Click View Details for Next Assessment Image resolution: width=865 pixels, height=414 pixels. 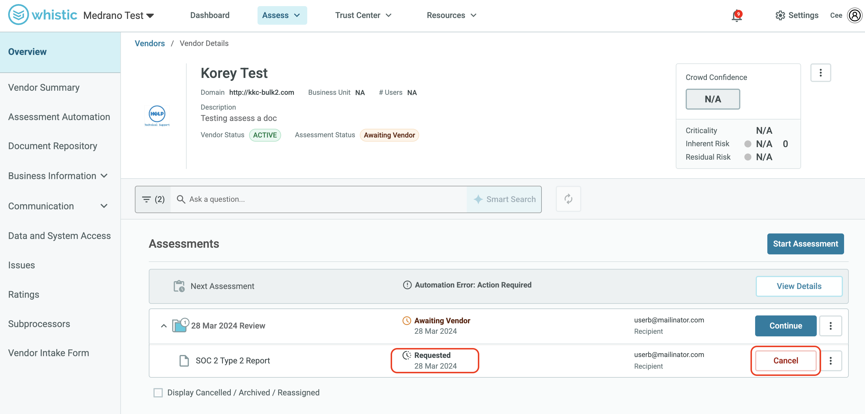tap(799, 286)
